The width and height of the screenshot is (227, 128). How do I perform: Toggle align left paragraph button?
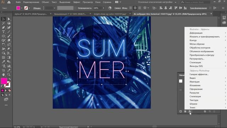point(131,8)
